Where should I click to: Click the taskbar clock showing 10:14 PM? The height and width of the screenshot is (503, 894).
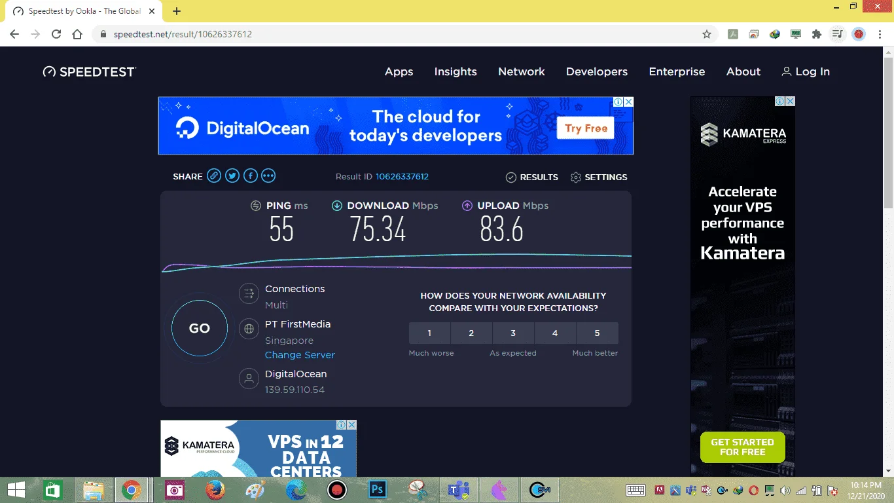click(867, 489)
